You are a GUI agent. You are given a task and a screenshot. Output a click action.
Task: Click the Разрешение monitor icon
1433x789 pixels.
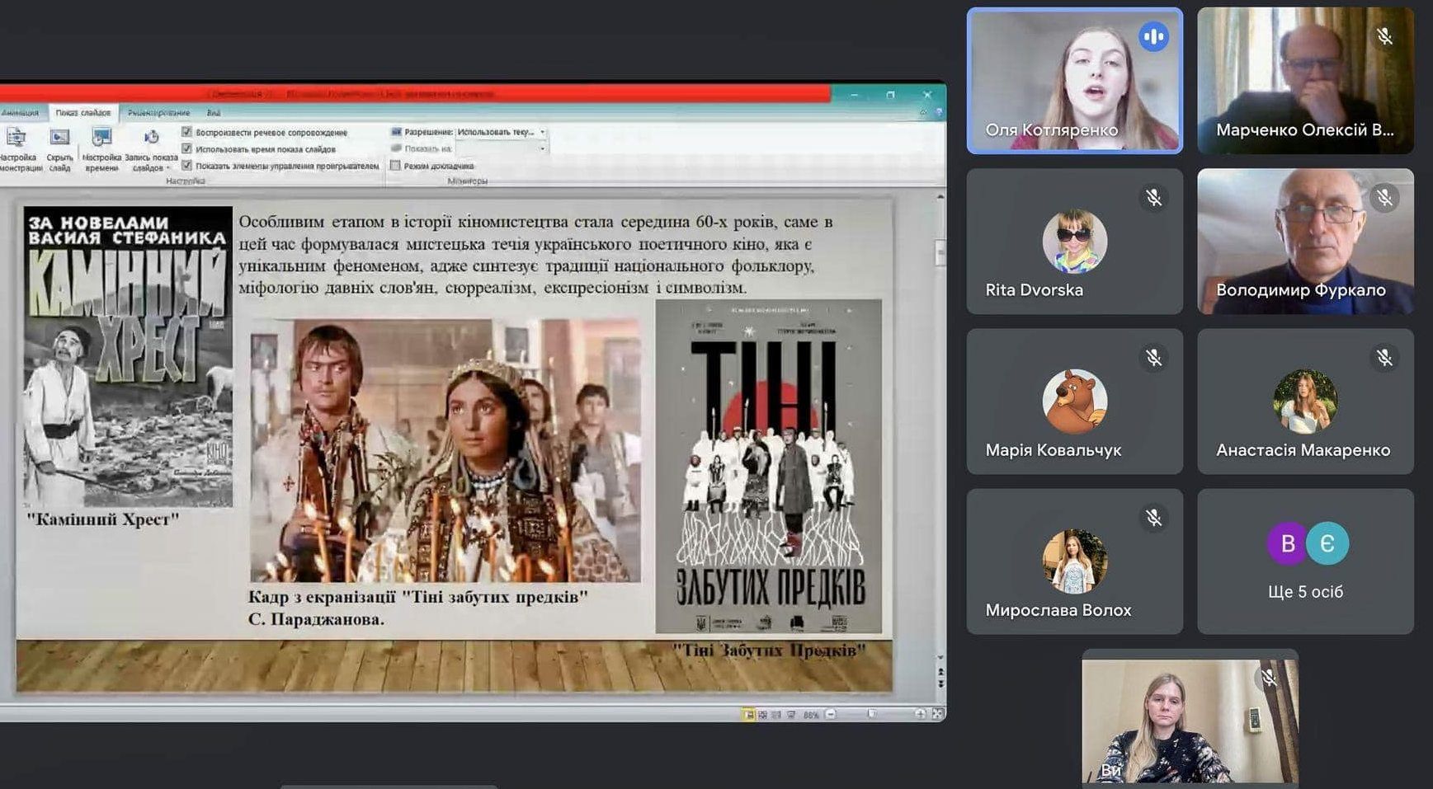[396, 132]
